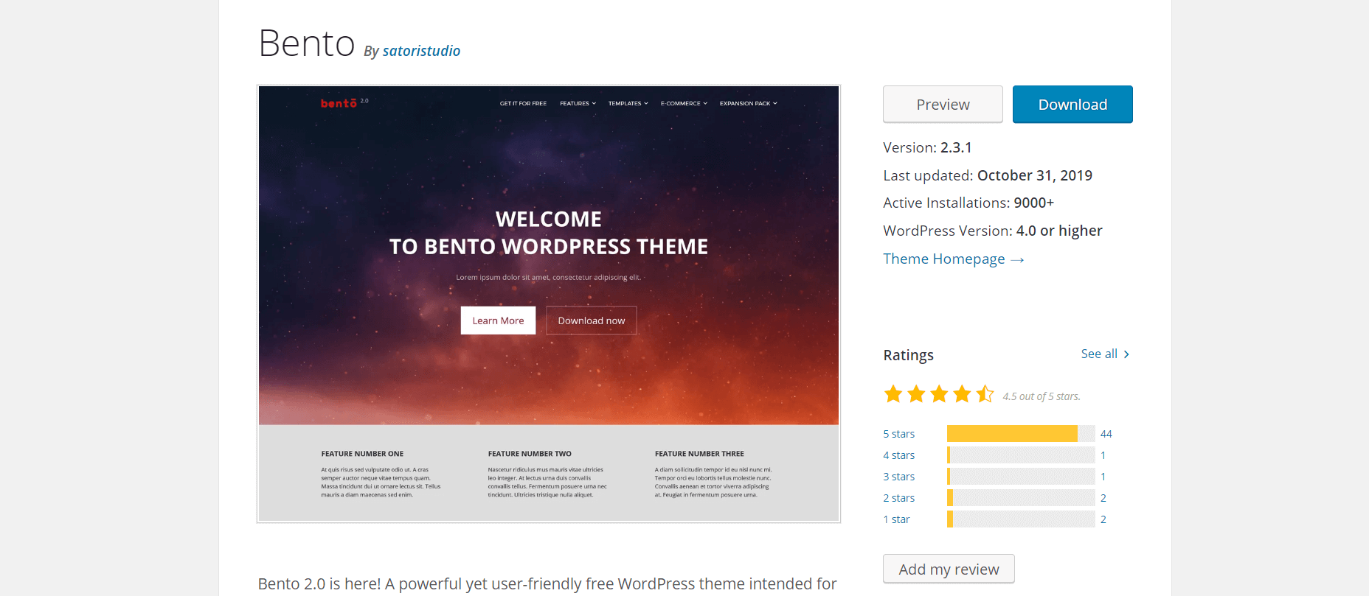Click the count next to 2 stars bar
Image resolution: width=1369 pixels, height=596 pixels.
1103,498
